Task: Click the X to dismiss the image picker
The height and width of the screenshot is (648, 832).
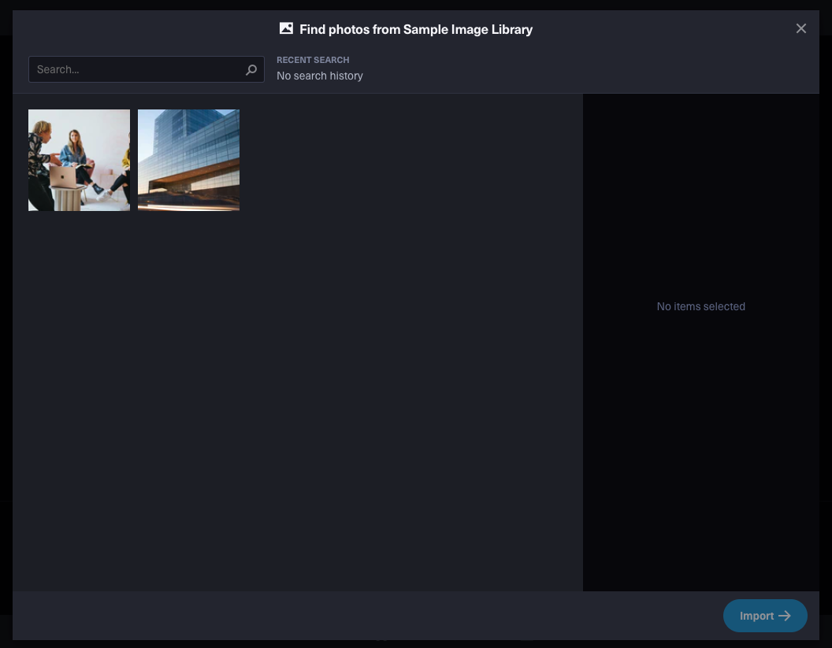Action: tap(801, 28)
